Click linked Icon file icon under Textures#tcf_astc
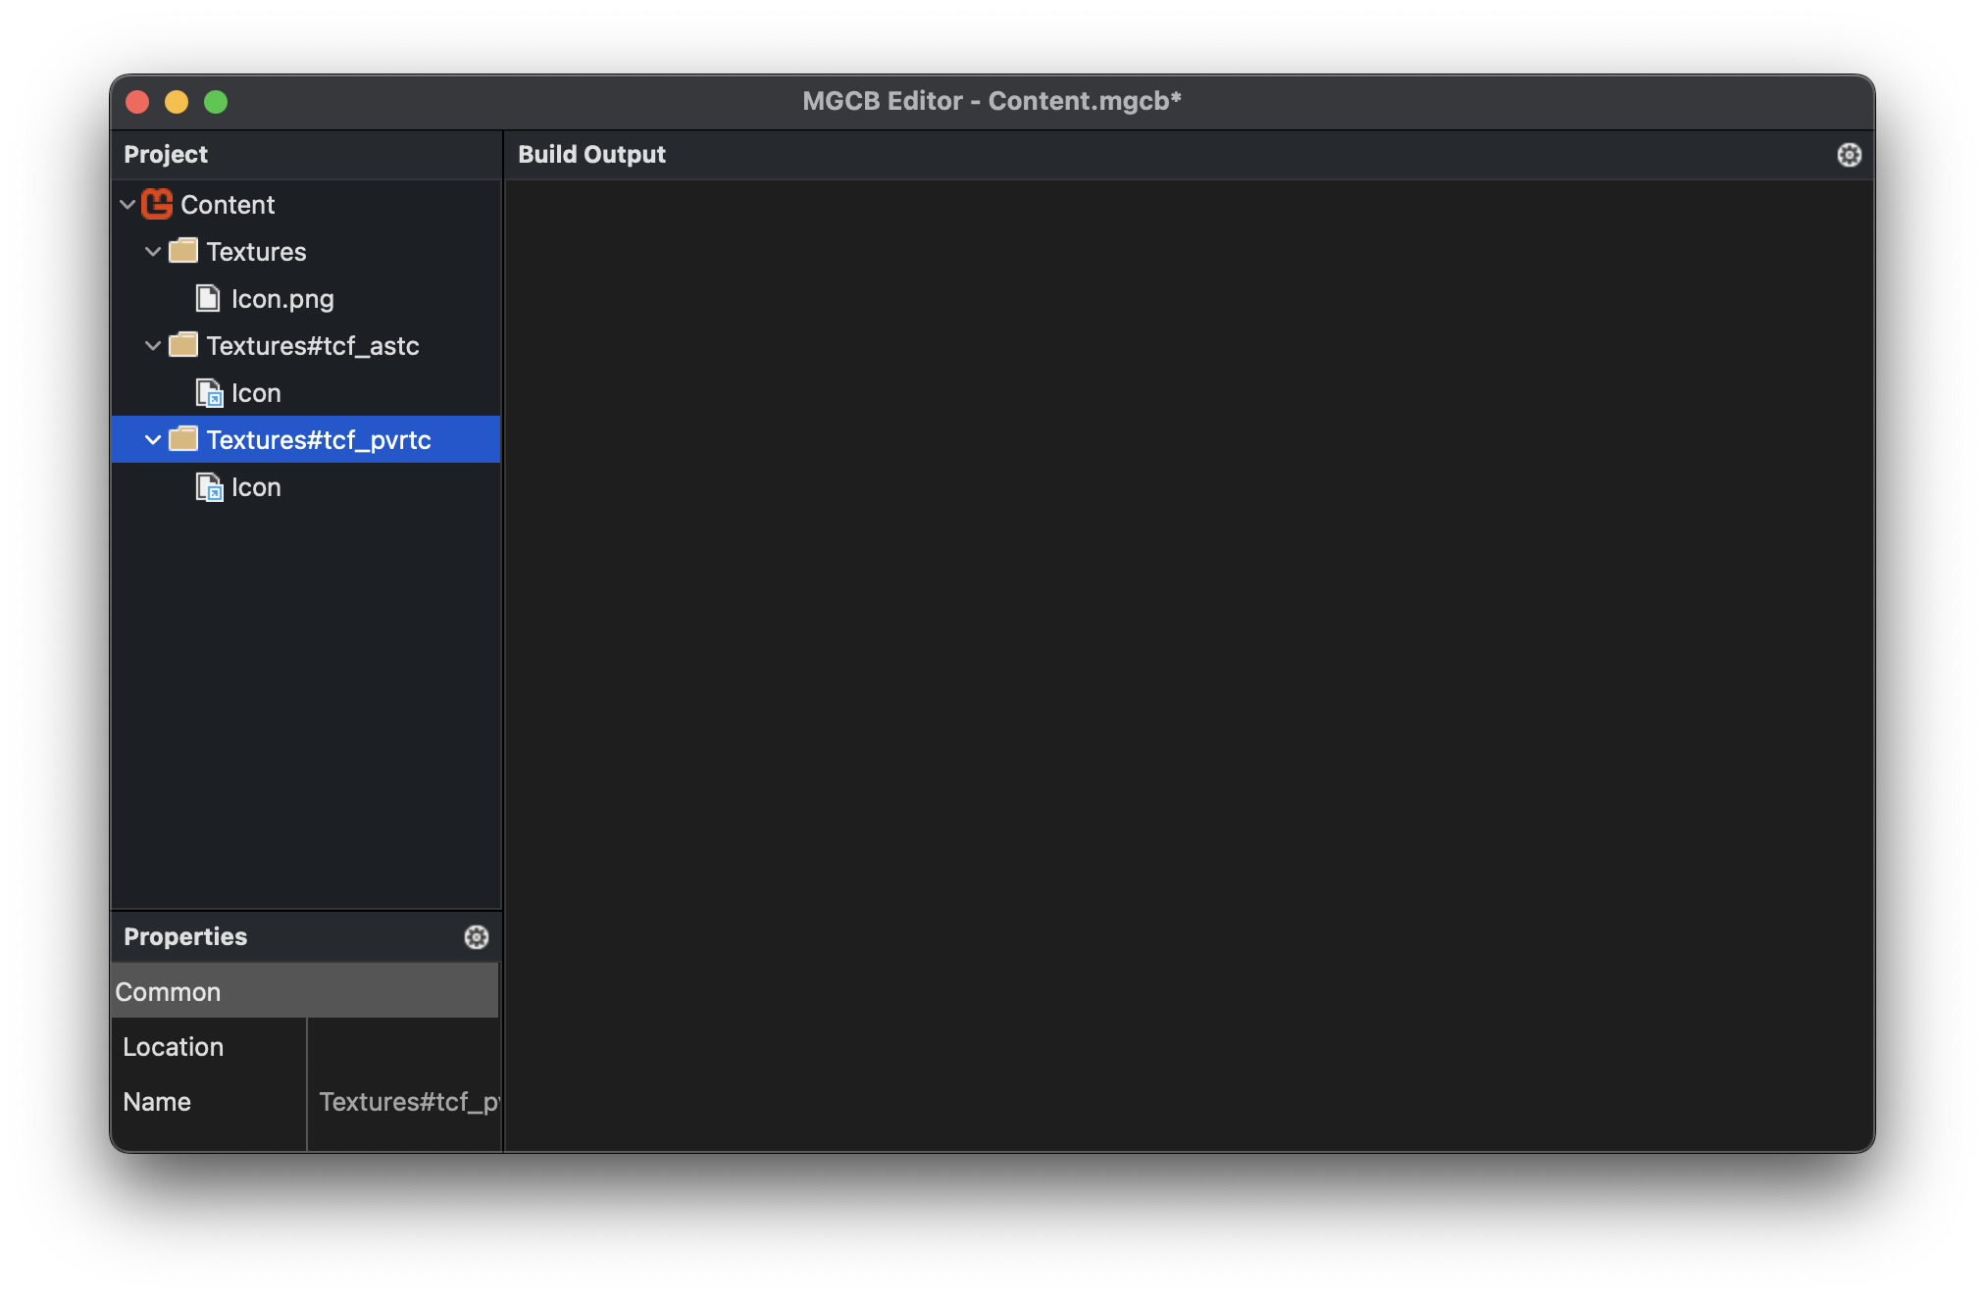This screenshot has width=1985, height=1298. 209,392
